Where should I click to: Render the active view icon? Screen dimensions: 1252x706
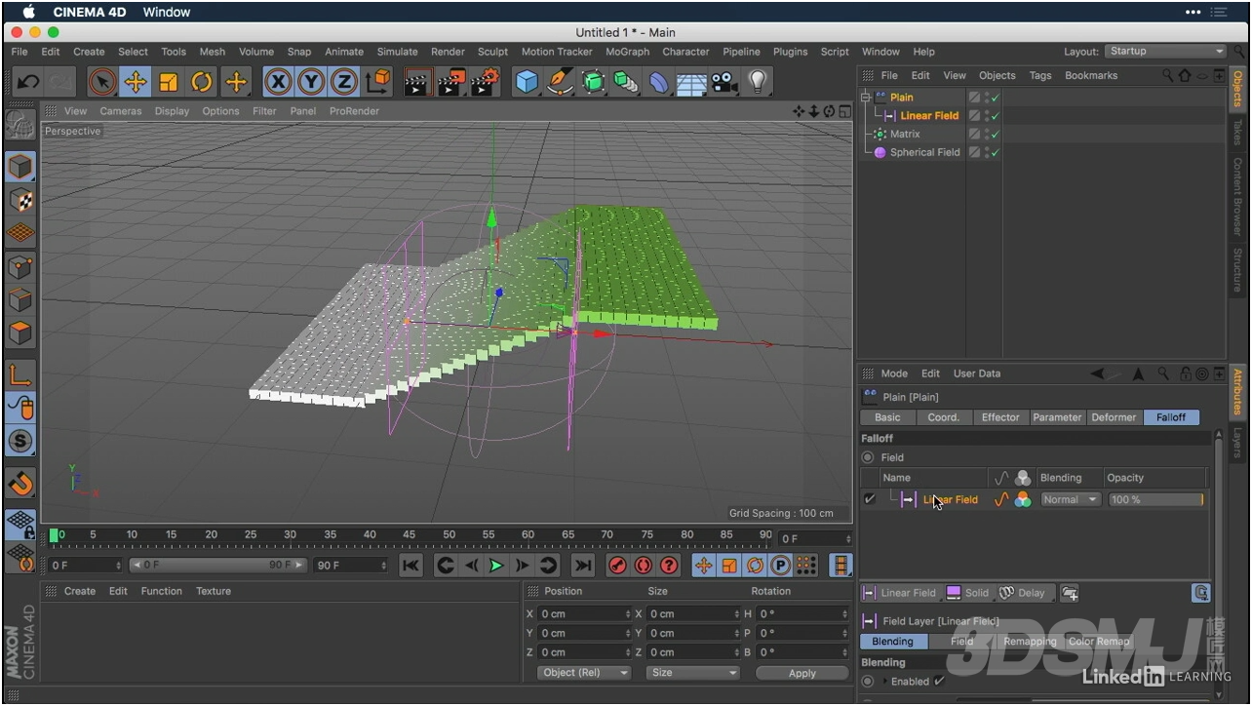pos(418,82)
